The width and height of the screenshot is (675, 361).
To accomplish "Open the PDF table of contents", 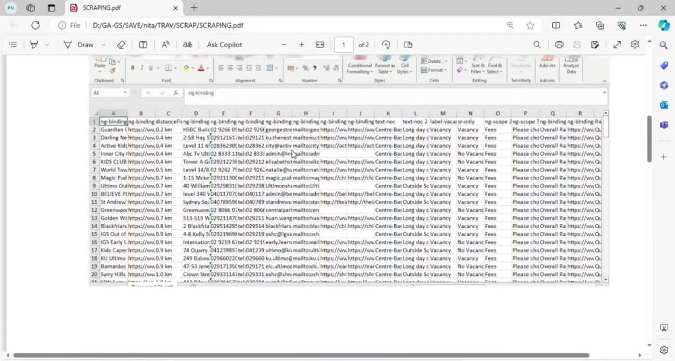I will (x=13, y=45).
